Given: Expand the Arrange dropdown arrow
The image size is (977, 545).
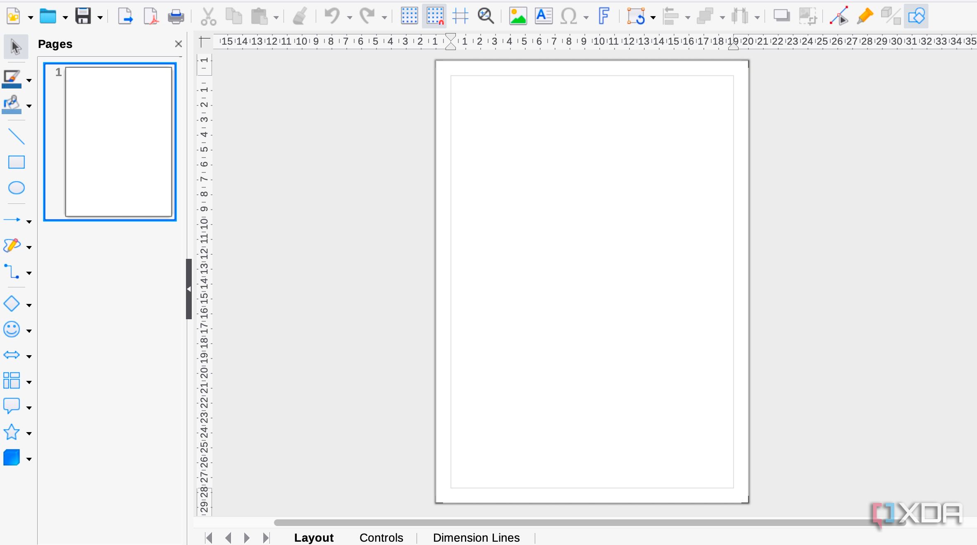Looking at the screenshot, I should pos(722,17).
